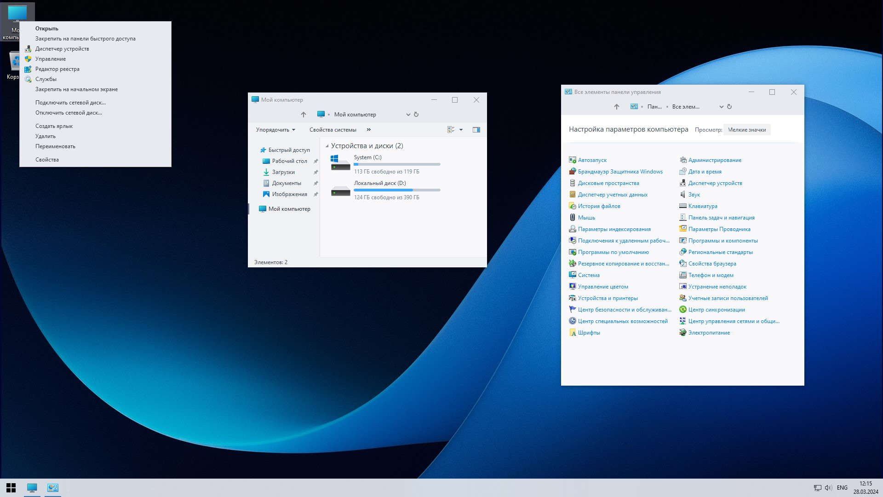The image size is (883, 497).
Task: Open Локальный диск (D:) drive icon
Action: click(340, 190)
